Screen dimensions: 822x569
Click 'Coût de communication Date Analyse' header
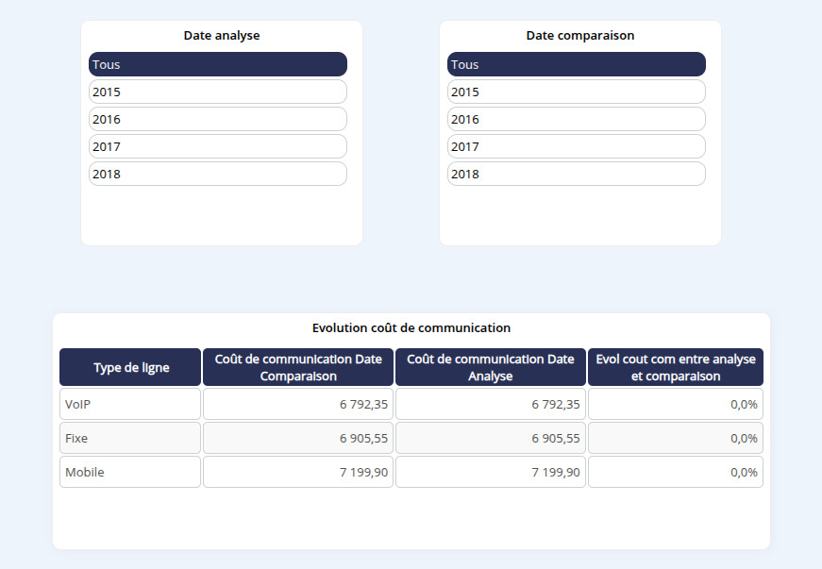491,367
